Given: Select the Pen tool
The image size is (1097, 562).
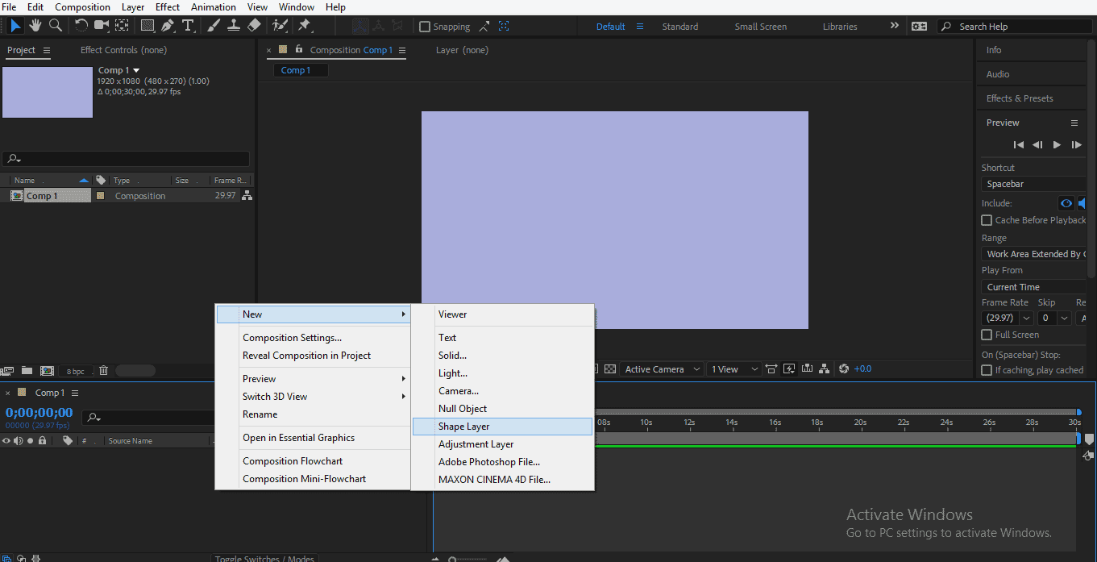Looking at the screenshot, I should (168, 25).
